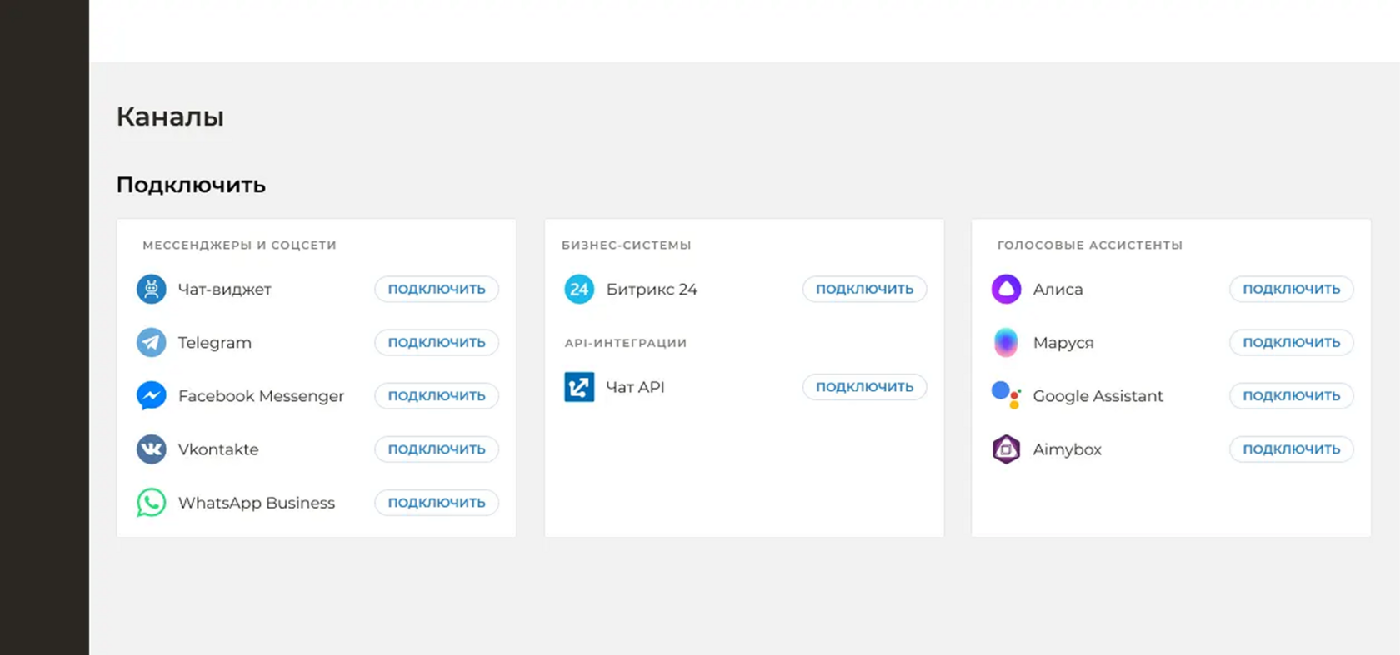Connect WhatsApp Business via Подключить button
This screenshot has width=1400, height=655.
437,502
